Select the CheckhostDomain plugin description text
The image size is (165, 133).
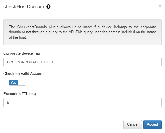[82, 32]
